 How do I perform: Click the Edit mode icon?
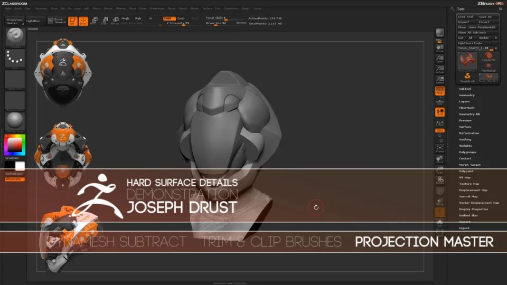[73, 21]
